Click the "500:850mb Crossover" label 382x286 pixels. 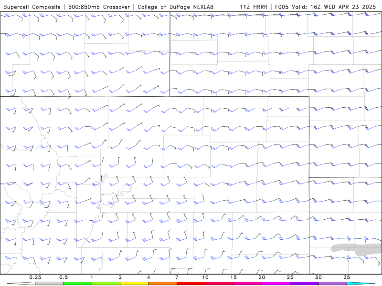(99, 7)
